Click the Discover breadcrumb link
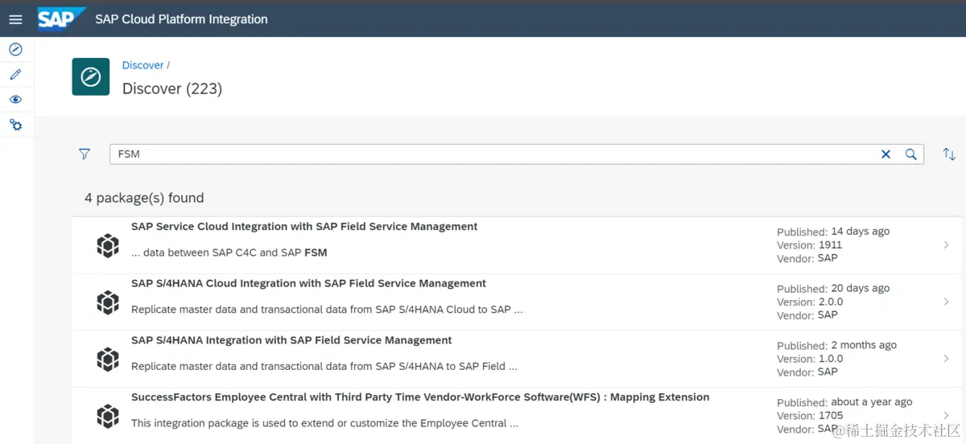 coord(142,65)
